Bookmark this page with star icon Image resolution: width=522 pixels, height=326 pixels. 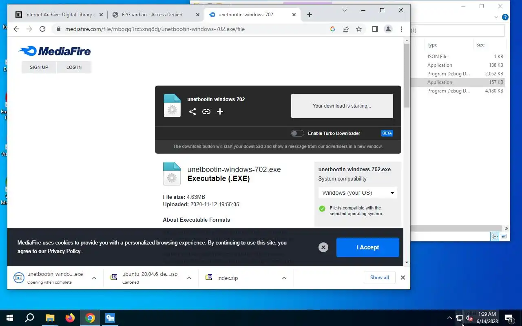(359, 29)
